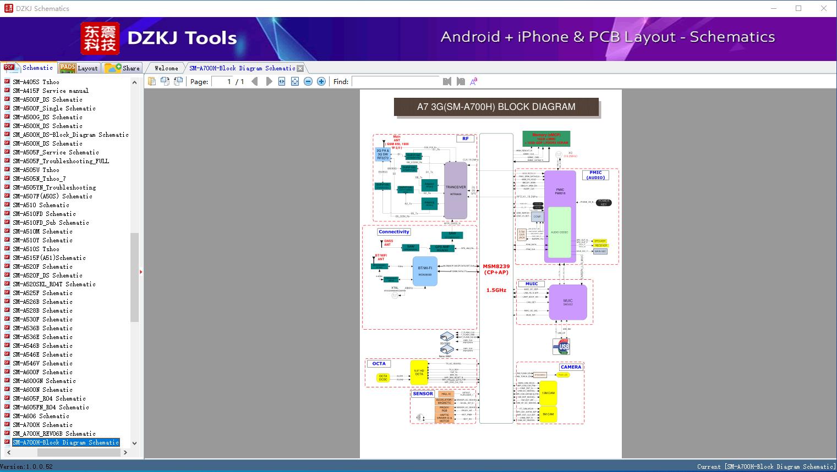Select SM-A505N_Tshoo_7 in the list

tap(39, 179)
